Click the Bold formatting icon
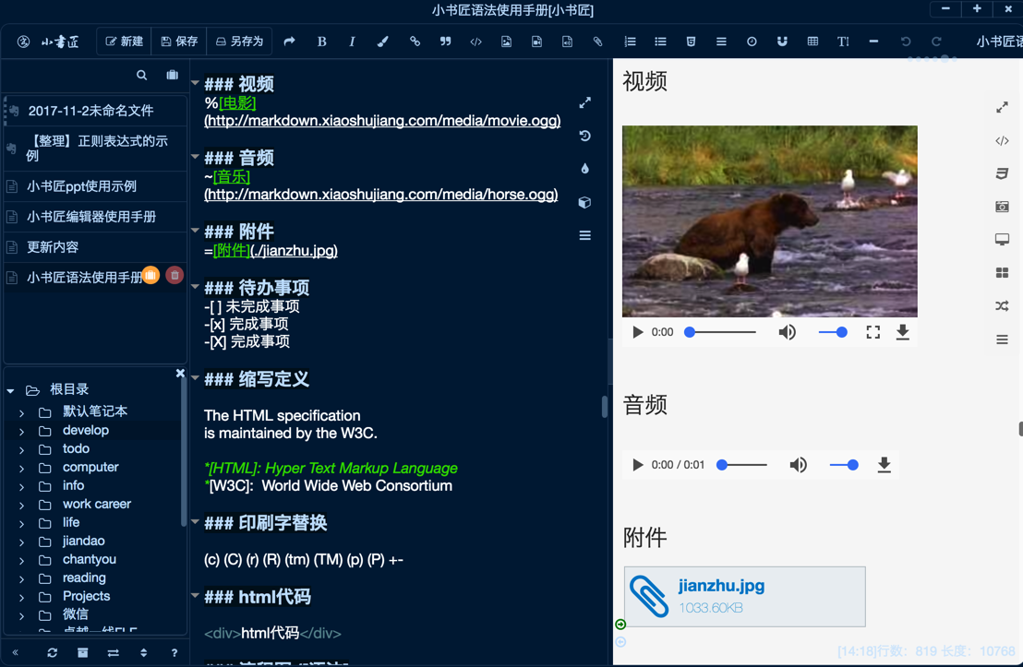This screenshot has height=667, width=1023. (321, 42)
